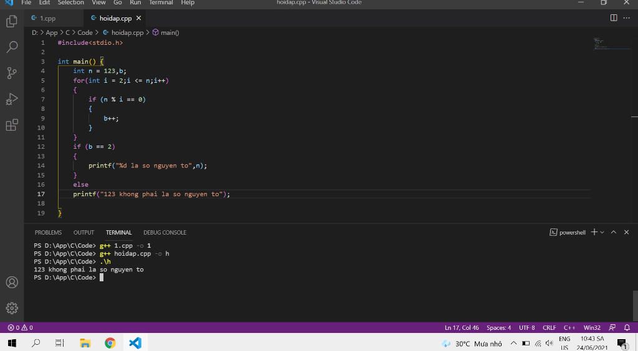Change line endings via CRLF
Viewport: 638px width, 351px height.
pyautogui.click(x=550, y=327)
